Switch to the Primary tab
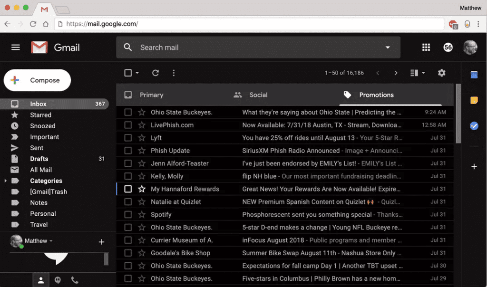Screen dimensions: 487x287 pos(151,95)
